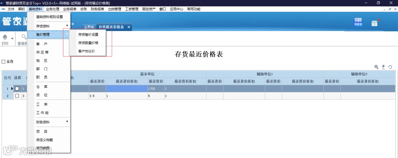Open the 业务处理 menu
Screen dimensions: 398x158
tap(53, 9)
